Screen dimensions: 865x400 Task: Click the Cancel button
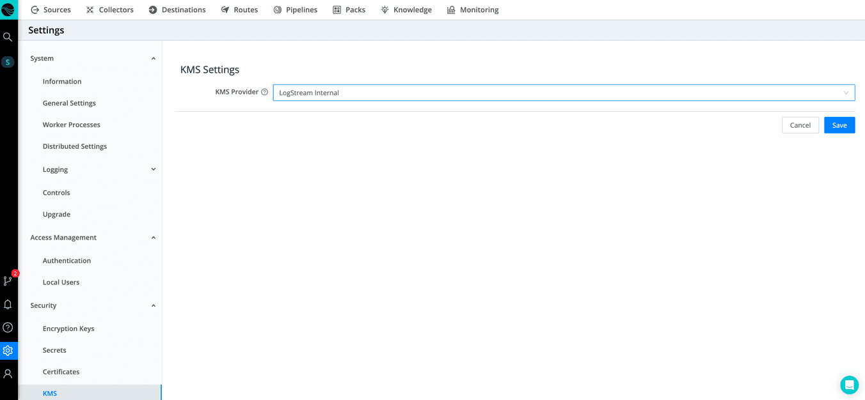coord(800,125)
